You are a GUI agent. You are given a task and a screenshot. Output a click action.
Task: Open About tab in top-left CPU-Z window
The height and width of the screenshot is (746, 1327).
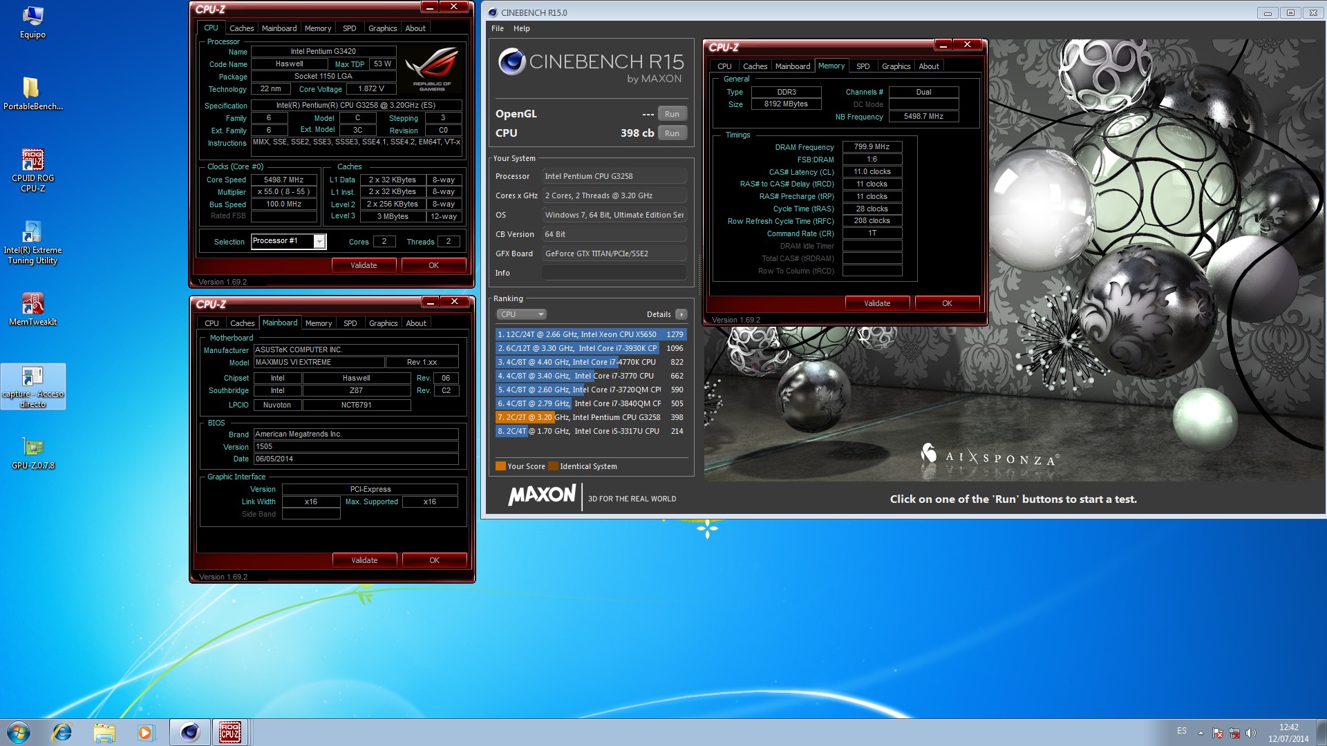[x=415, y=28]
